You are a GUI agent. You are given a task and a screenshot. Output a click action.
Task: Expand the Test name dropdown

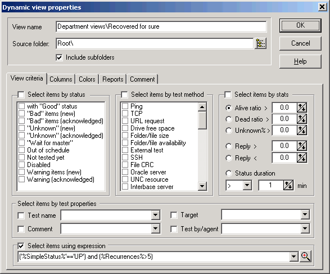[155, 215]
